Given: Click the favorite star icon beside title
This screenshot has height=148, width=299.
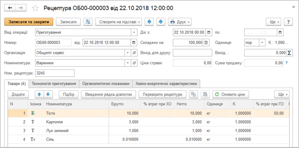Looking at the screenshot, I should coord(35,8).
